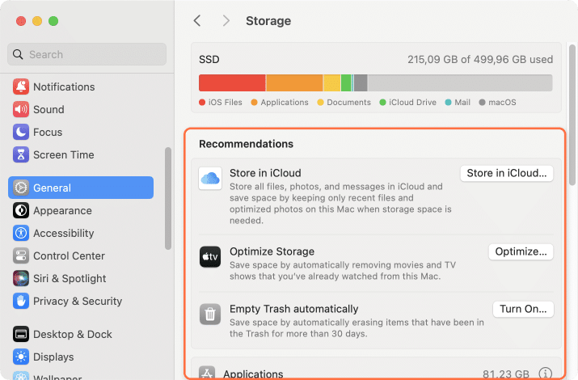Image resolution: width=578 pixels, height=380 pixels.
Task: Click the red iOS Files storage segment
Action: coord(232,83)
